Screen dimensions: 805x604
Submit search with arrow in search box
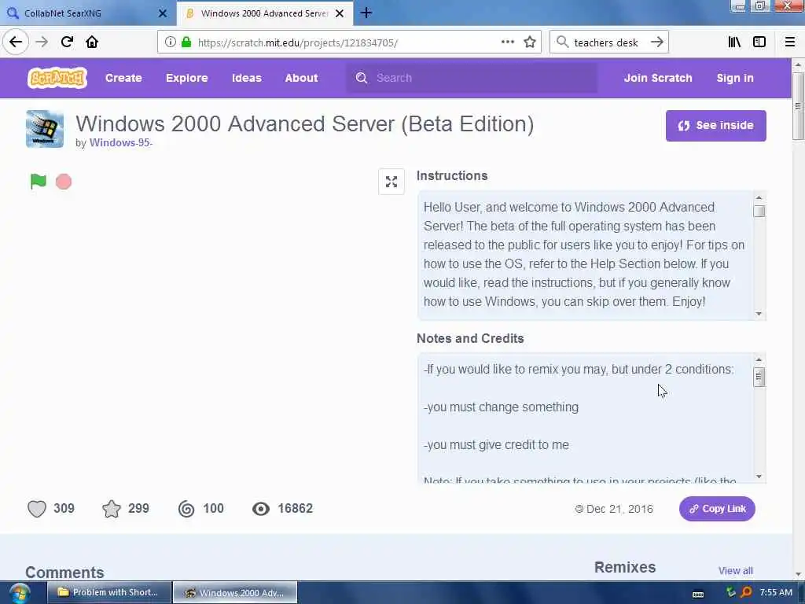[656, 42]
